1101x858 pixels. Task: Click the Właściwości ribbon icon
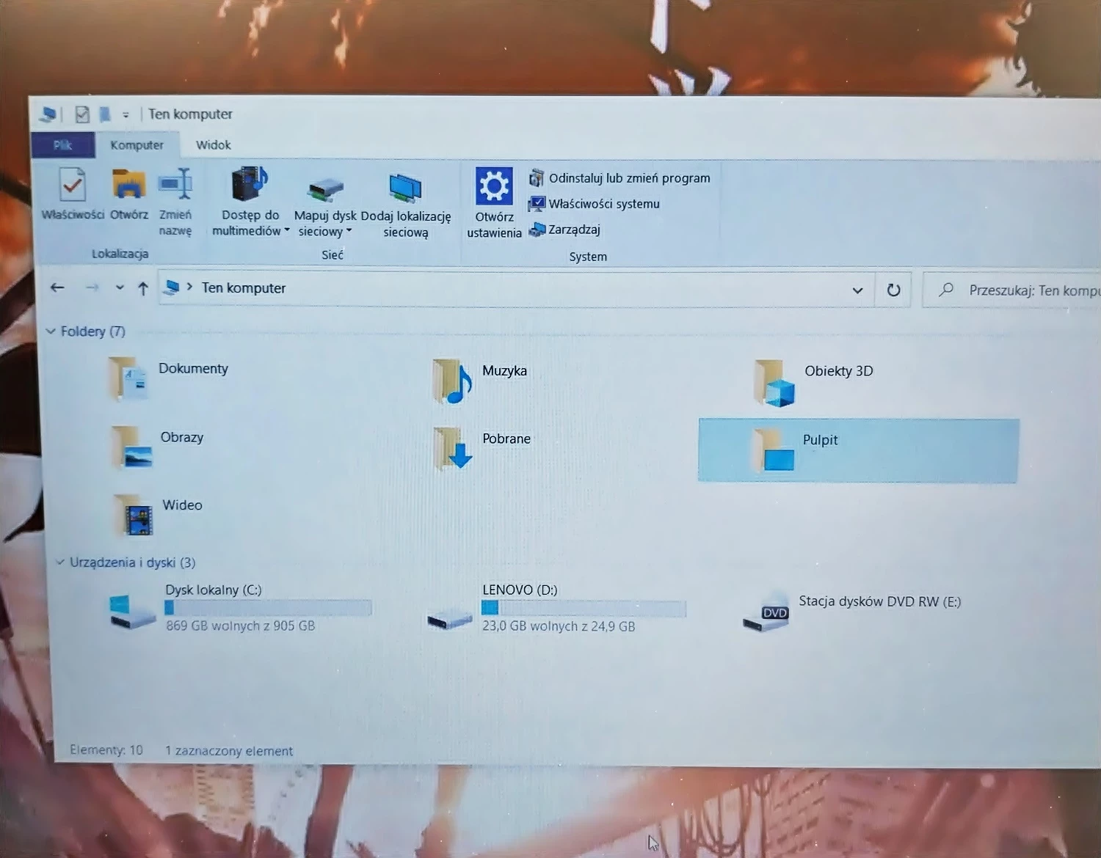coord(72,186)
